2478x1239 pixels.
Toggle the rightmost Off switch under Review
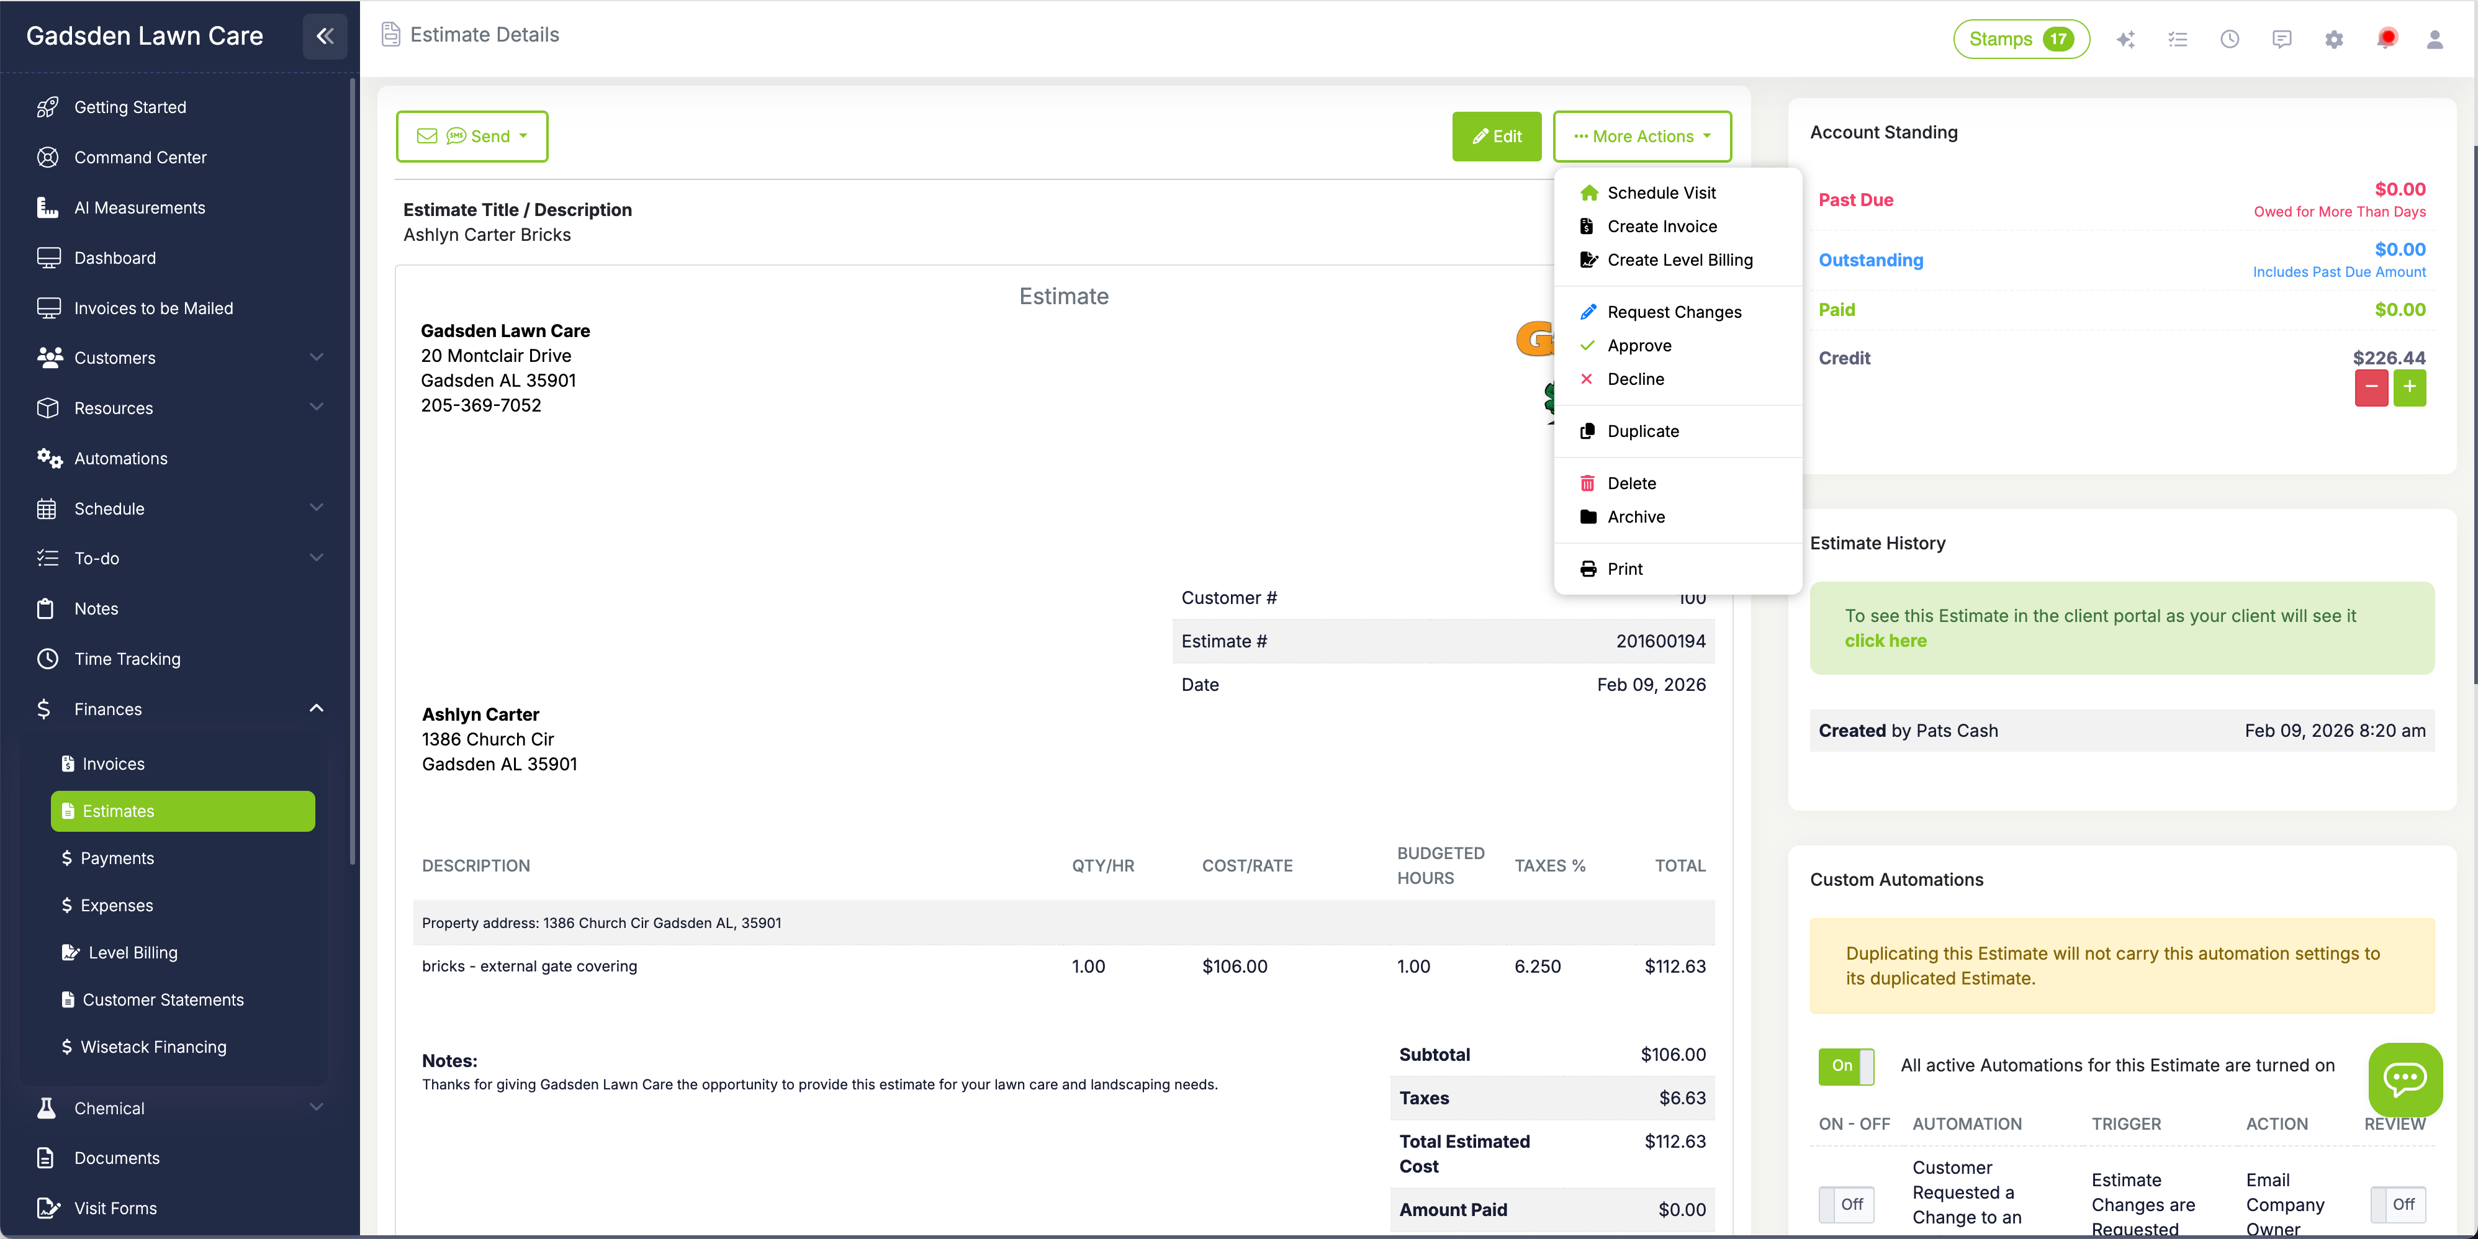point(2401,1204)
